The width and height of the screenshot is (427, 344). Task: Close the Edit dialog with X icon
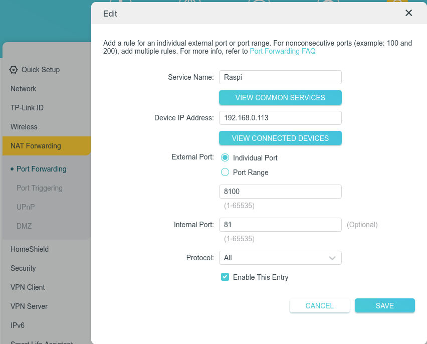tap(408, 14)
